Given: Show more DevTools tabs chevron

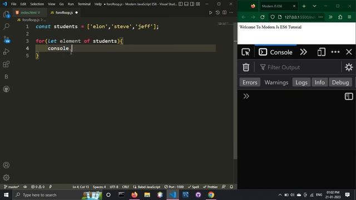Looking at the screenshot, I should pyautogui.click(x=303, y=52).
